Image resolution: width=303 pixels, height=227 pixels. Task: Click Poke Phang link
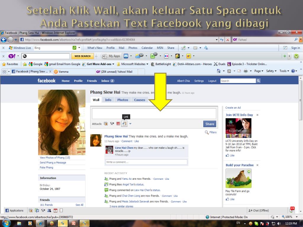pyautogui.click(x=46, y=167)
